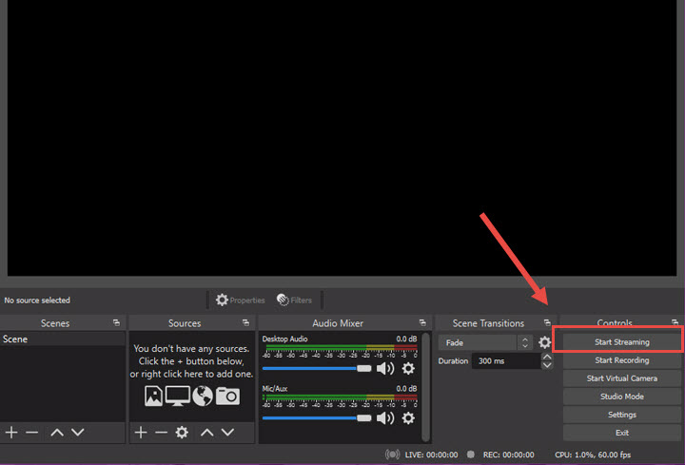Viewport: 685px width, 465px height.
Task: Click the REC: 00:00:00 status
Action: 508,455
